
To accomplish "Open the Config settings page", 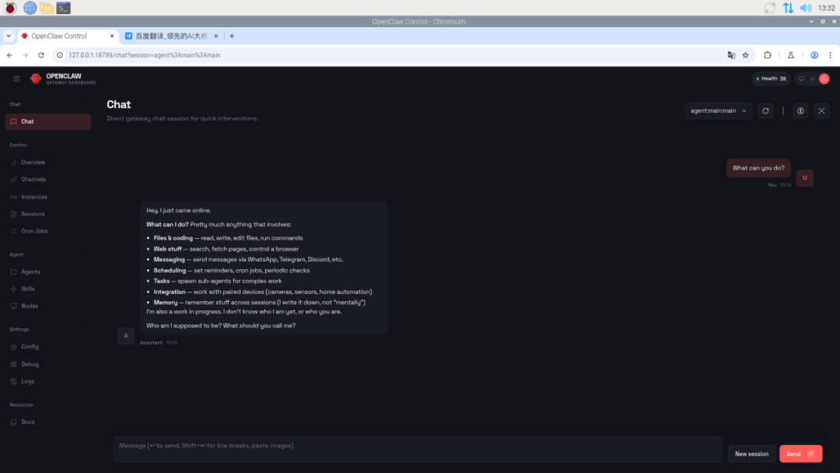I will (48, 346).
